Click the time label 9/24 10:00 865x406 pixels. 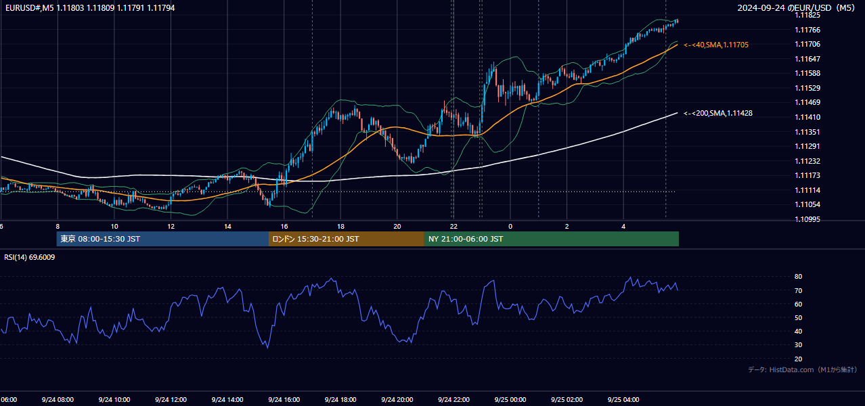(x=114, y=400)
